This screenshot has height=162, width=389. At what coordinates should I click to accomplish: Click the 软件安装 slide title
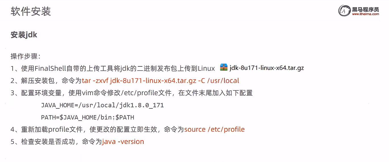(x=31, y=12)
